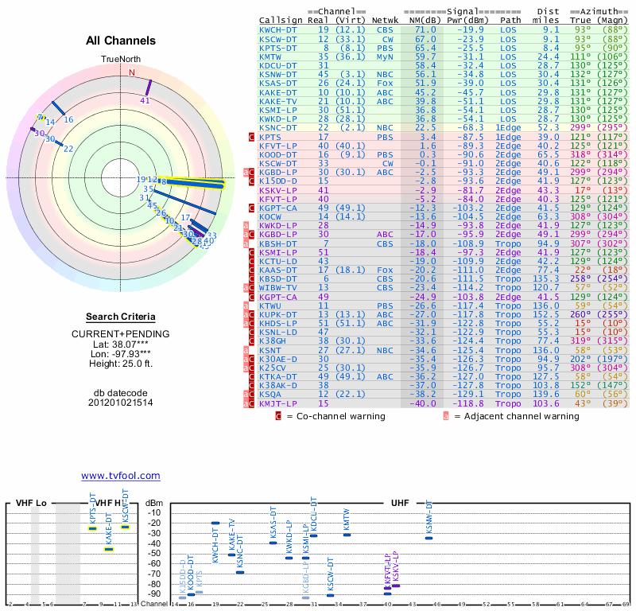The image size is (636, 611).
Task: Click the co-channel icon beside K30AE-D
Action: (x=251, y=359)
